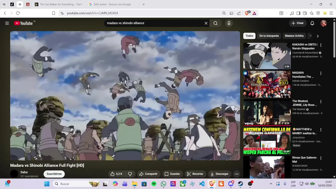Select the pinned TikTok tab

point(12,4)
